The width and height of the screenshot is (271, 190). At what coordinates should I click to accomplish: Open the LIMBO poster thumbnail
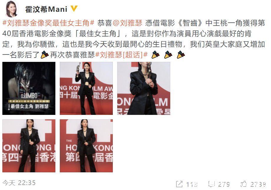[29, 88]
